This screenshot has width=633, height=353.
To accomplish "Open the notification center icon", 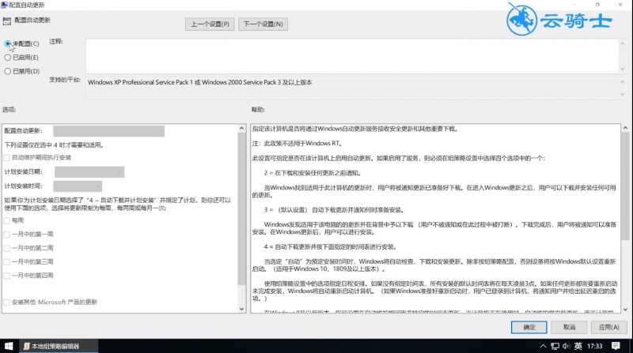I will (x=616, y=346).
